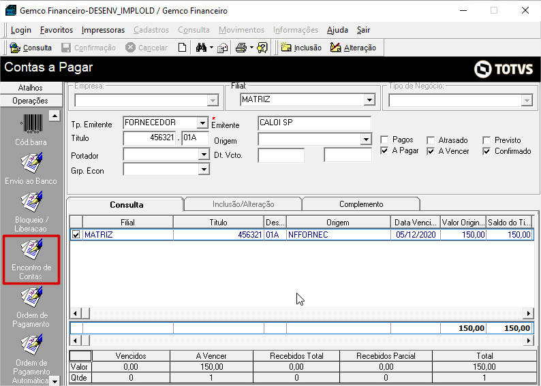Click the Atalhos sidebar button
The image size is (541, 386).
[x=31, y=88]
